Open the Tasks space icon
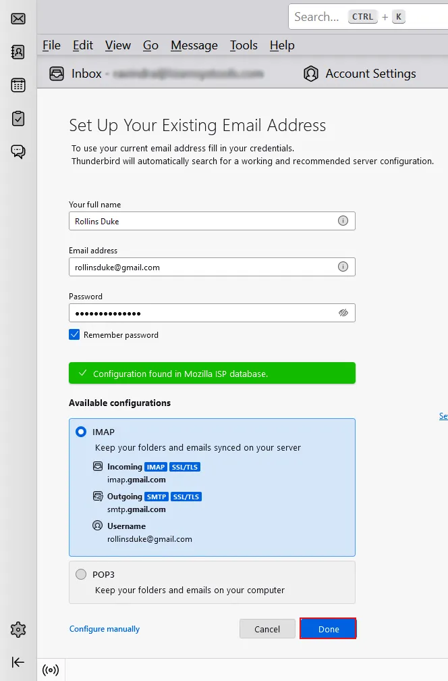This screenshot has width=448, height=681. point(18,118)
